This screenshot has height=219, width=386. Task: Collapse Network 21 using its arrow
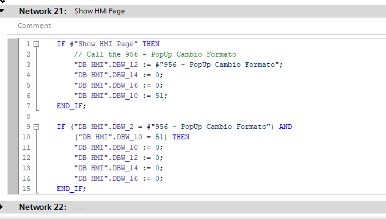tap(2, 11)
